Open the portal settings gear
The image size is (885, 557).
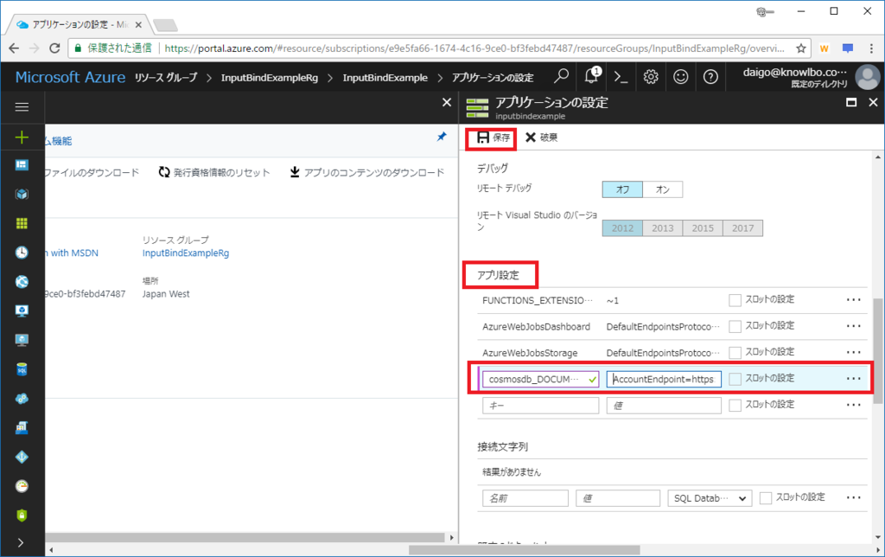(x=651, y=77)
